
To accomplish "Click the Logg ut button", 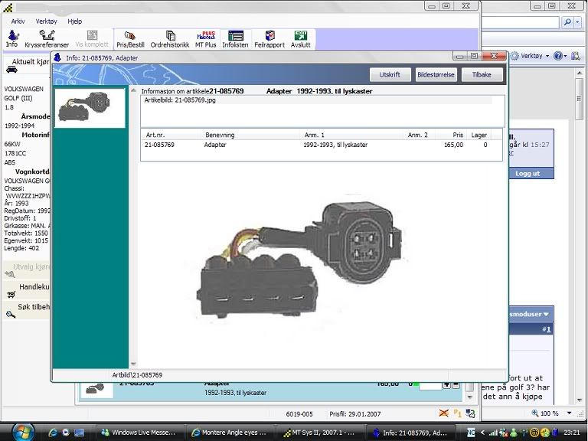I will tap(527, 173).
